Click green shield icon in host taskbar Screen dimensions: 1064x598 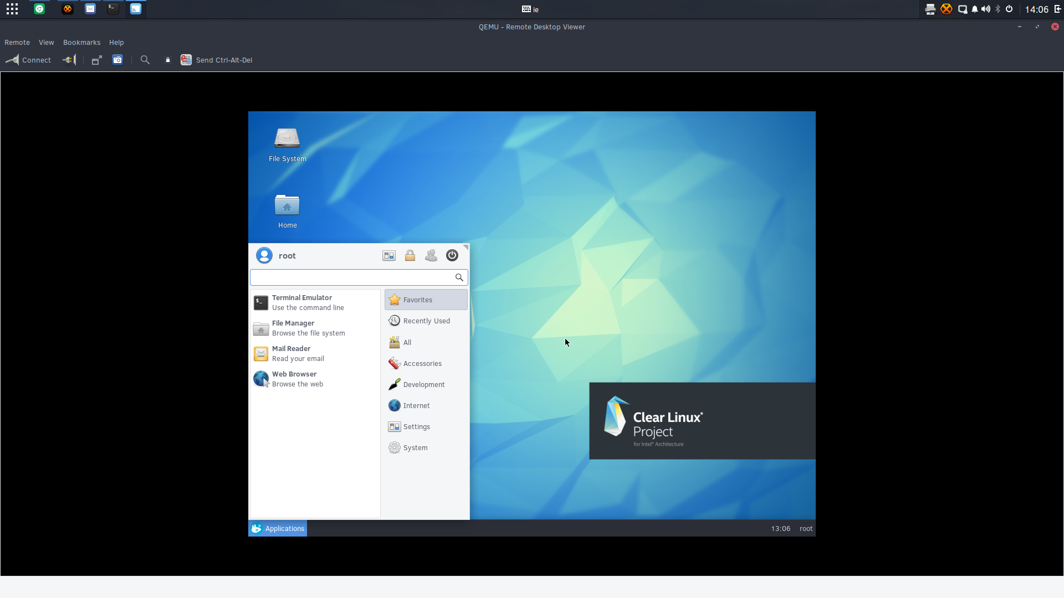point(39,9)
